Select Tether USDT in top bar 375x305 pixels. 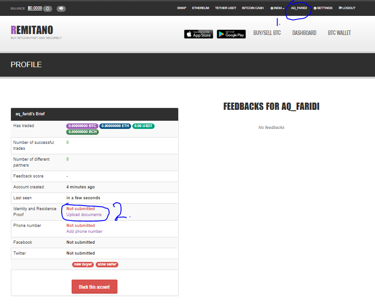click(x=225, y=8)
